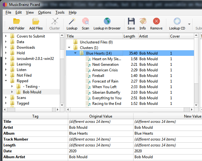202x161 pixels.
Task: Open the Edit menu
Action: [x=19, y=12]
